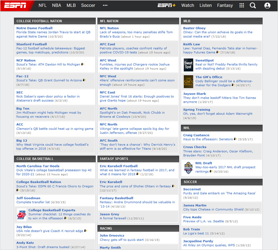Open the Jayson Stark blog link

tap(195, 94)
